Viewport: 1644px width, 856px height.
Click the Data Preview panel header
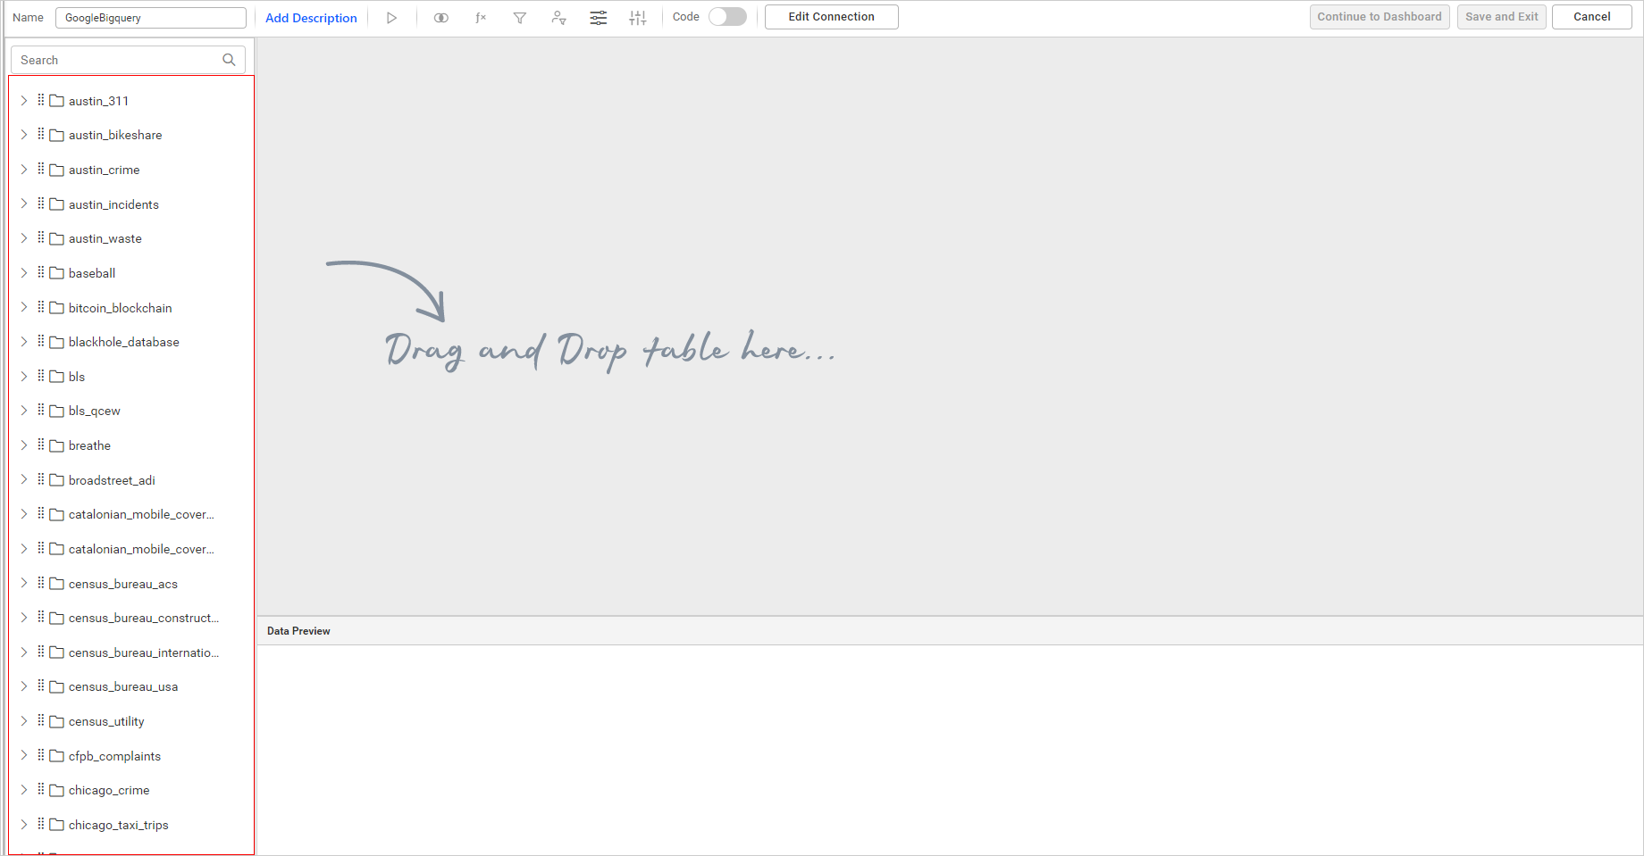pos(298,631)
